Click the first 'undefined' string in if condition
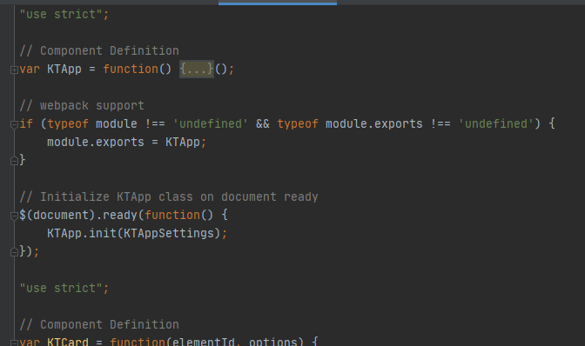This screenshot has width=585, height=346. point(211,123)
